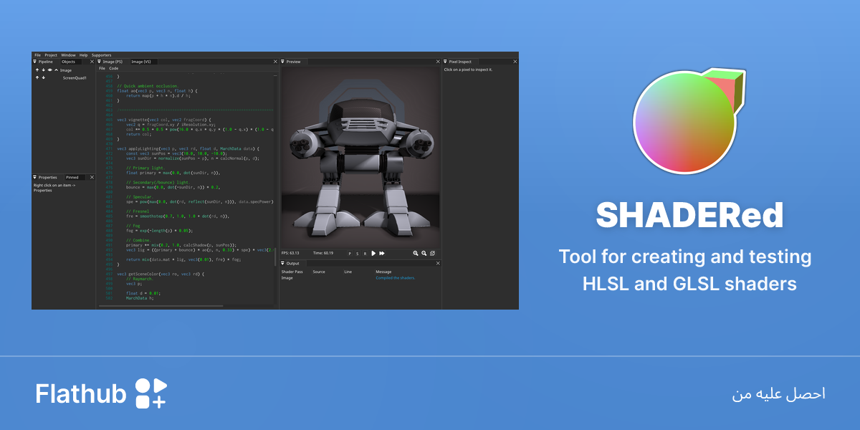Select the ScreenQuad1 pipeline item
Screen dimensions: 860x430
(75, 77)
